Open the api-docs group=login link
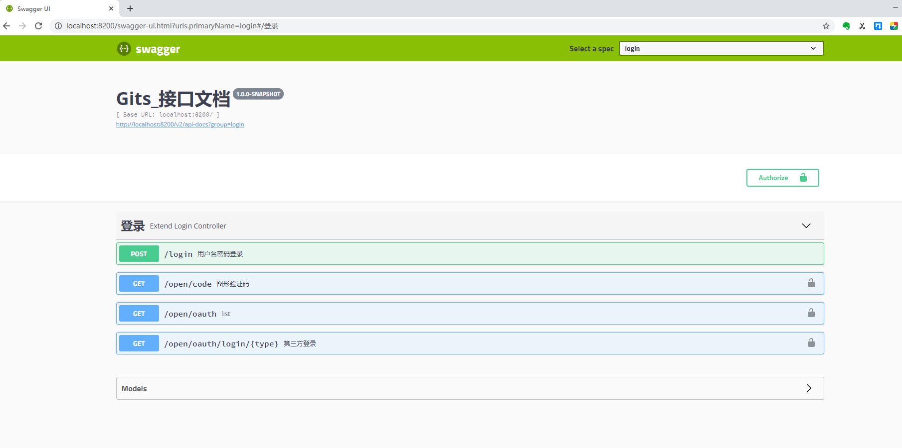This screenshot has height=448, width=902. tap(180, 124)
